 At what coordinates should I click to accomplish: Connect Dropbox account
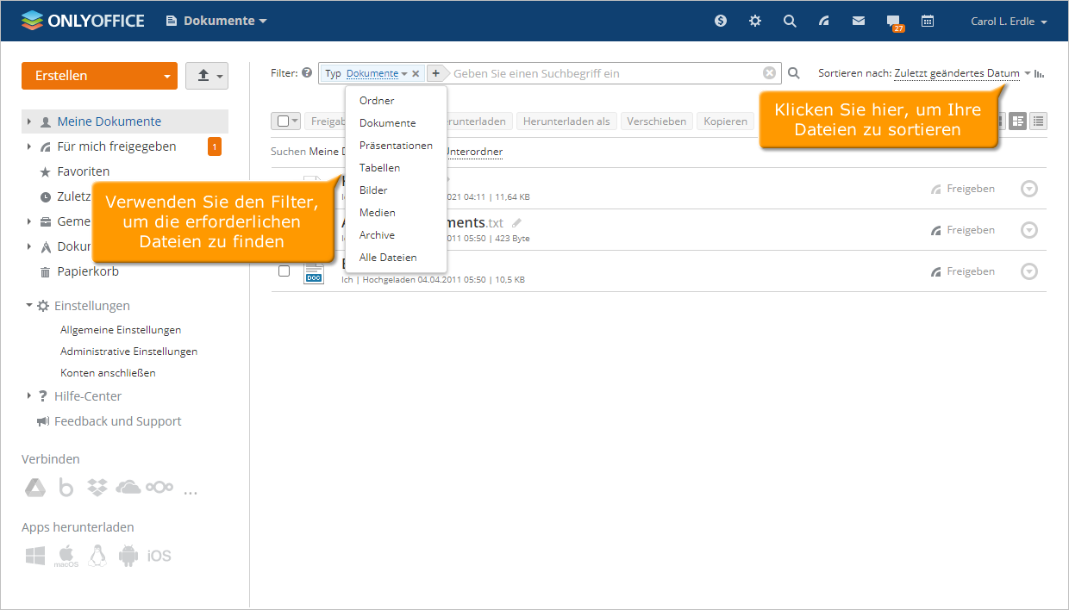[97, 488]
